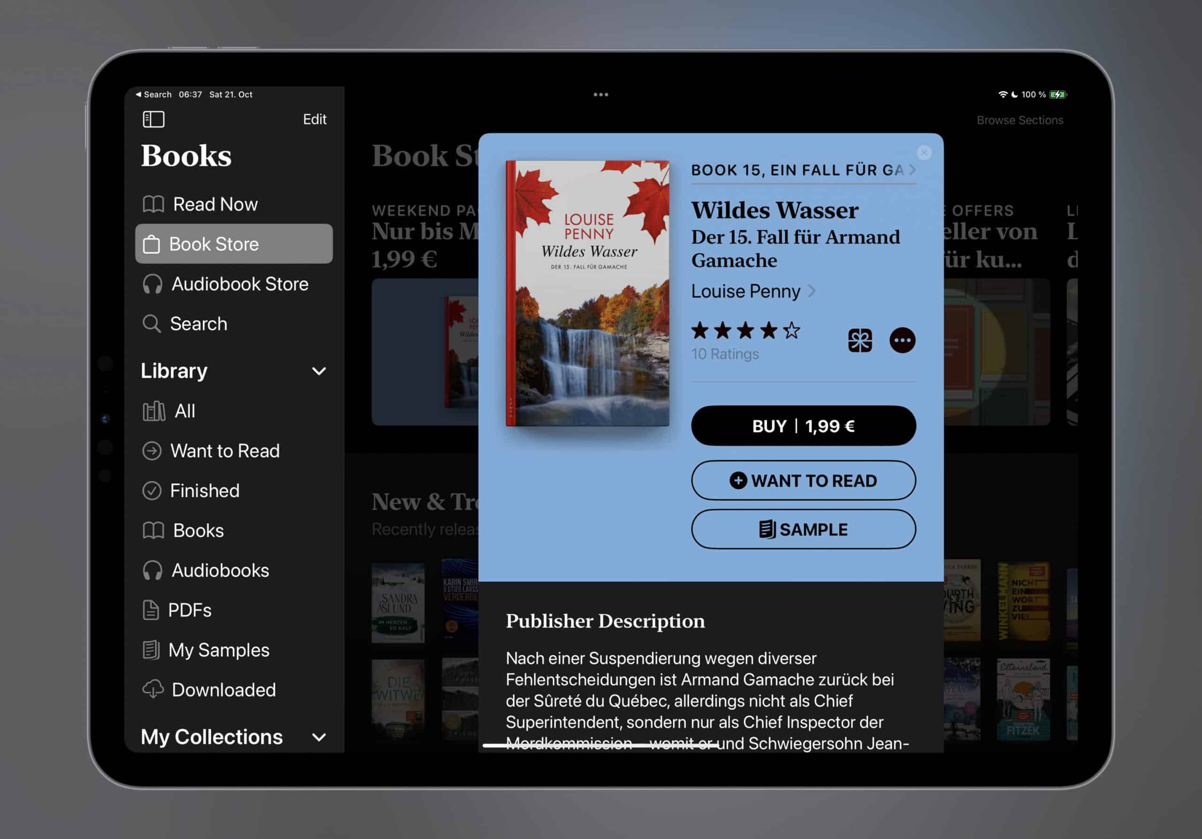Viewport: 1202px width, 839px height.
Task: Click the Read Now open-book icon
Action: 154,204
